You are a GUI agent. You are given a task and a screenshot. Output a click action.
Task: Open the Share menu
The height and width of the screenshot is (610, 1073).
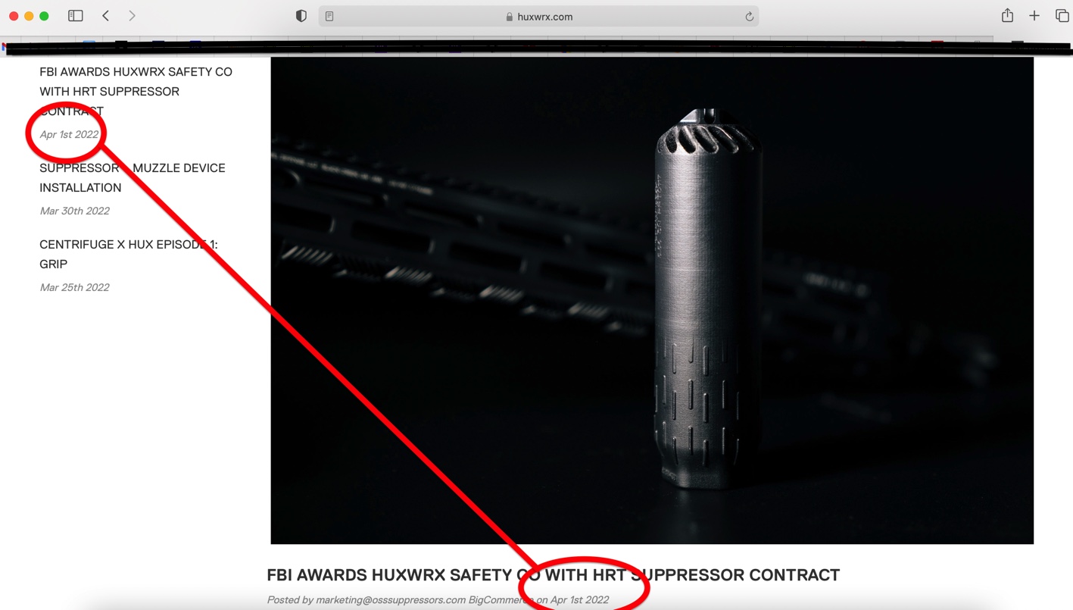[1007, 15]
